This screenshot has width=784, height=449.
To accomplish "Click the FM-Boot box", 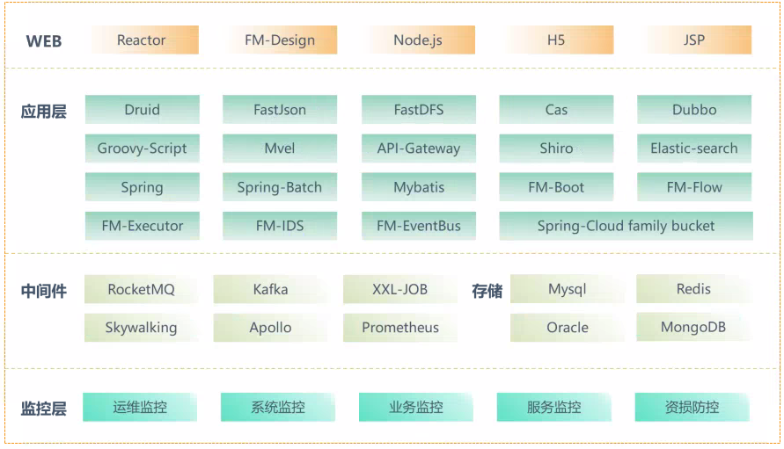I will pyautogui.click(x=556, y=187).
